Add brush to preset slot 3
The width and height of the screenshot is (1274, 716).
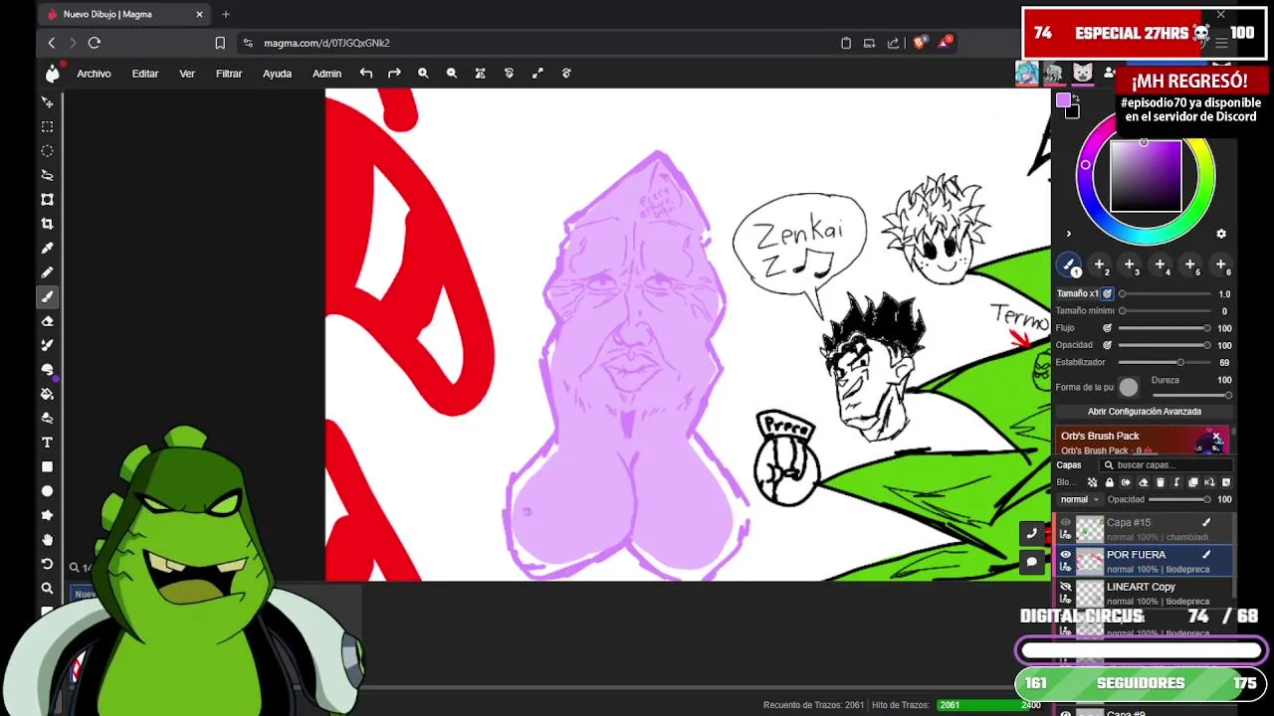[x=1130, y=266]
